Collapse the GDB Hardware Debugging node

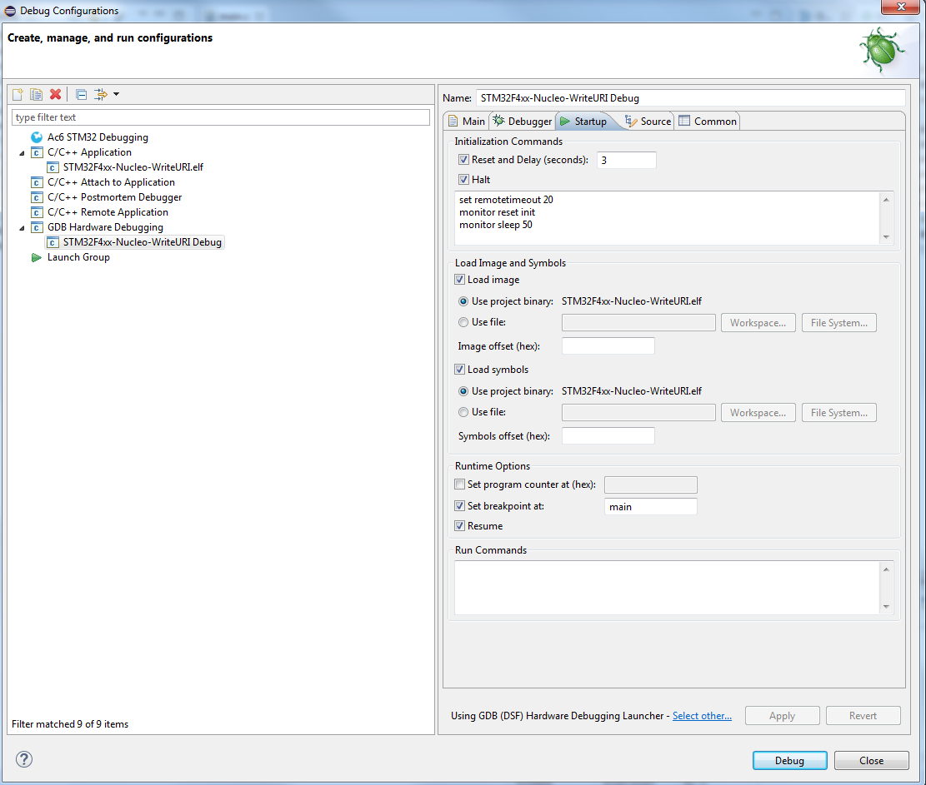pos(22,228)
